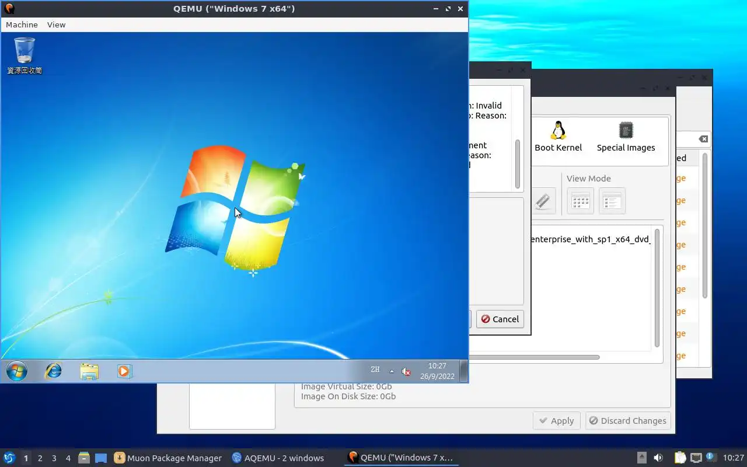Click the Apply button in AQEMU

557,421
